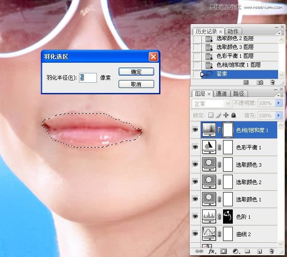This screenshot has width=287, height=257.
Task: Select 色相/饱和度 1 layer mask
Action: tap(228, 130)
